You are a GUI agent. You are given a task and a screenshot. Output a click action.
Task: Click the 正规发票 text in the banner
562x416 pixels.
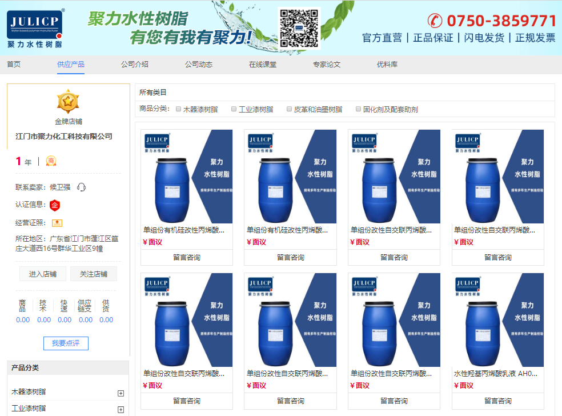(535, 38)
